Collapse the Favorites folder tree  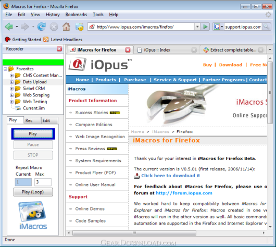click(x=5, y=69)
